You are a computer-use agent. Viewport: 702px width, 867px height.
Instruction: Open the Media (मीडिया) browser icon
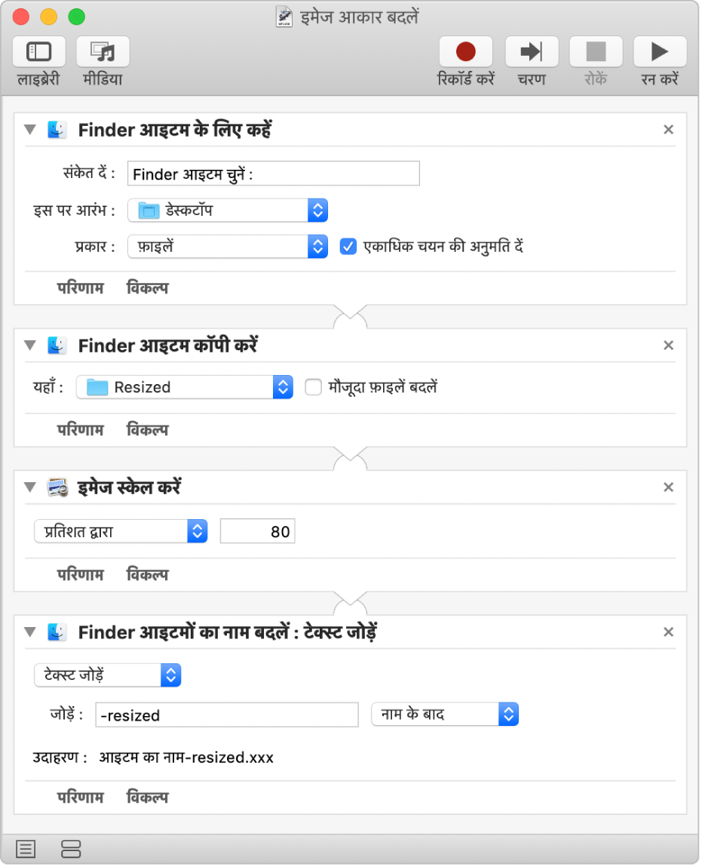[103, 52]
